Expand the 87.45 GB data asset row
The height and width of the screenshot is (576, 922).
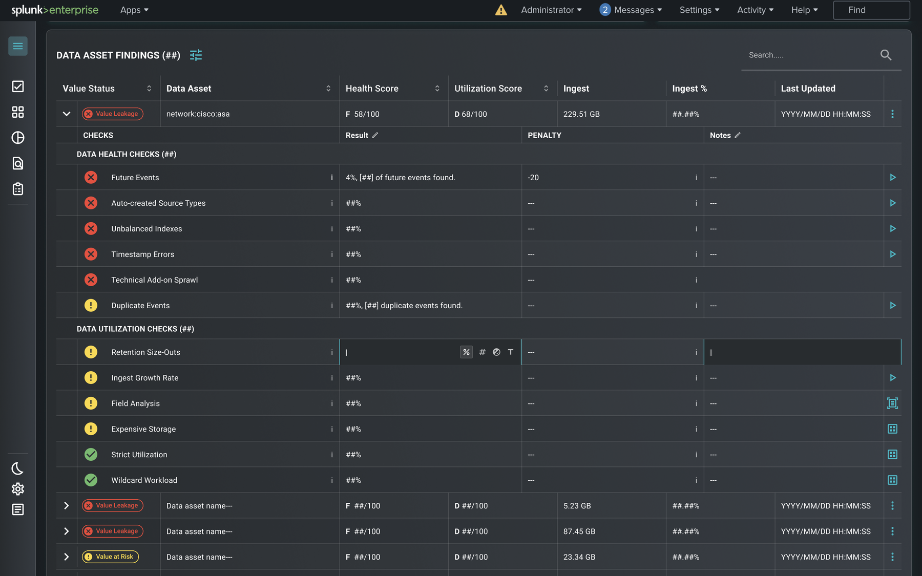(x=67, y=531)
